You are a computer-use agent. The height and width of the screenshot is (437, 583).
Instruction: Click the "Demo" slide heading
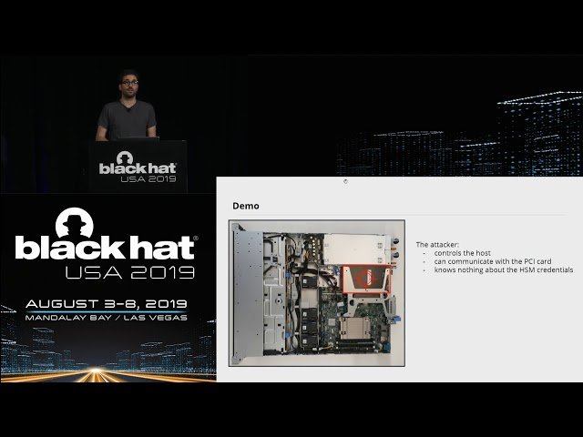tap(246, 206)
